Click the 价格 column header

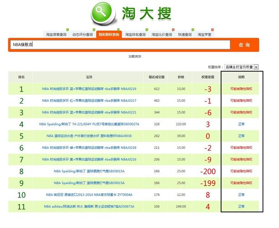(x=181, y=77)
